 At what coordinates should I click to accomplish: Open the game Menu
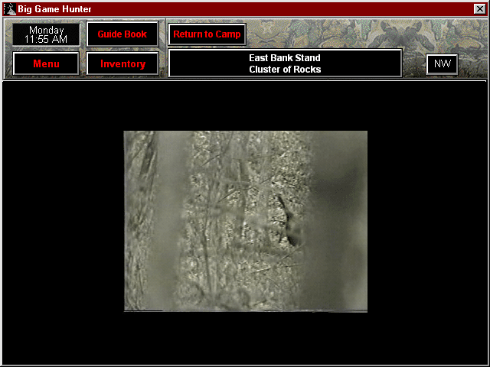[46, 64]
